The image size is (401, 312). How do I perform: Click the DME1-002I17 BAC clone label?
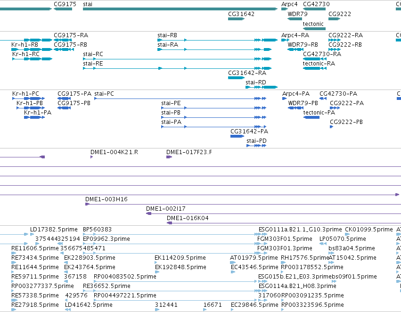point(165,209)
